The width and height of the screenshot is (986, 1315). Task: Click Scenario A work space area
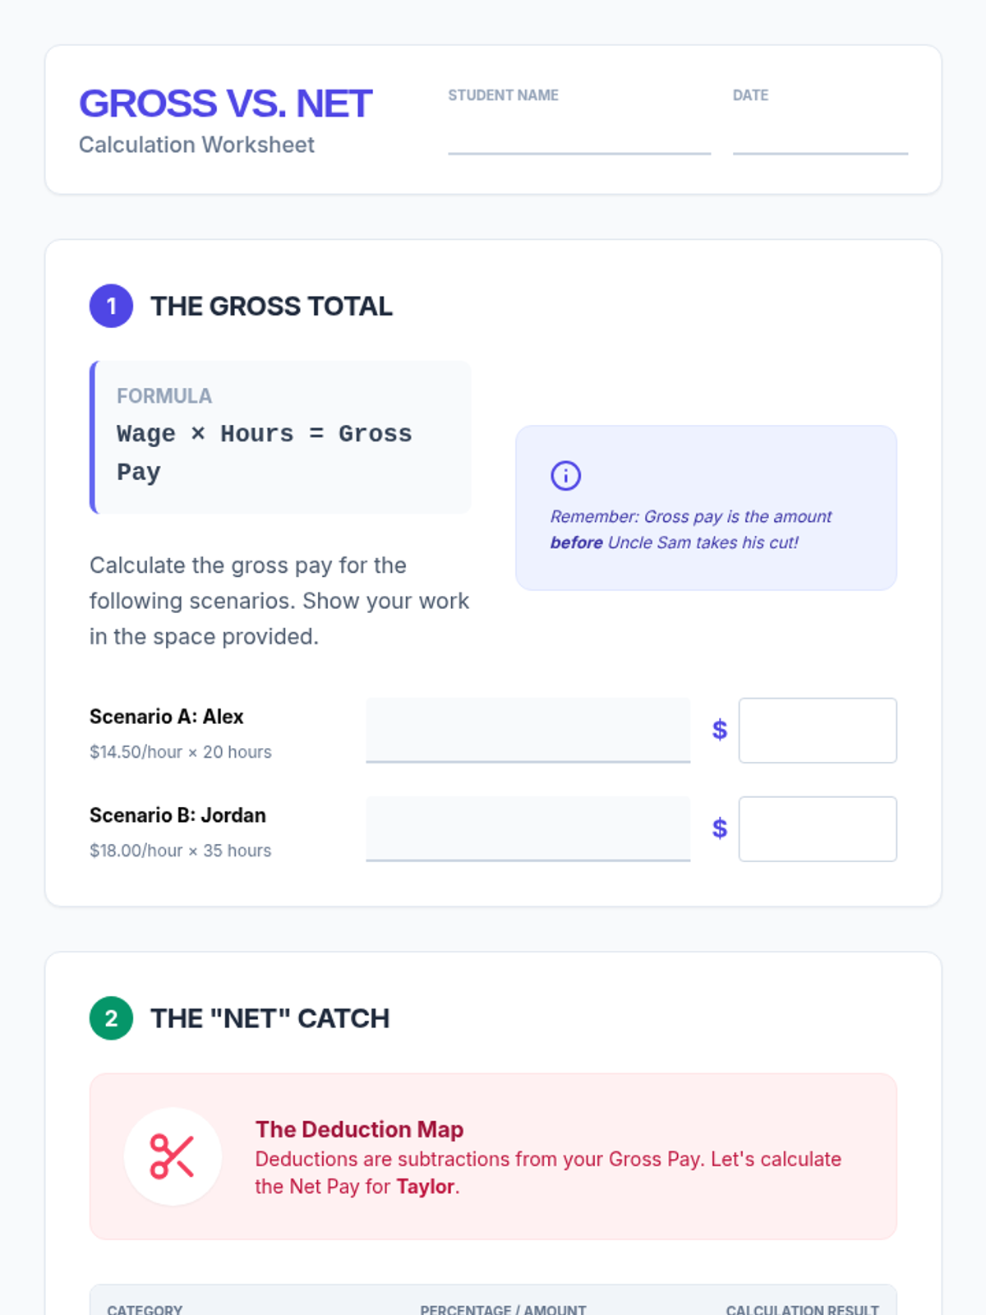point(528,730)
